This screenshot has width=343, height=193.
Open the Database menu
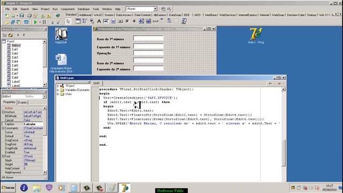[84, 9]
